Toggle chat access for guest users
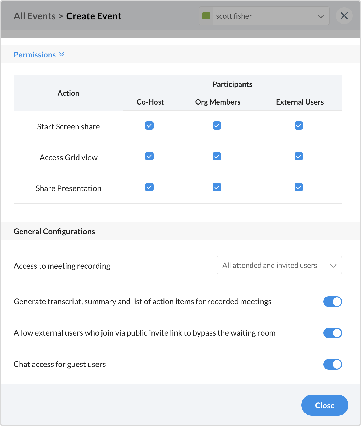Image resolution: width=361 pixels, height=426 pixels. coord(332,364)
